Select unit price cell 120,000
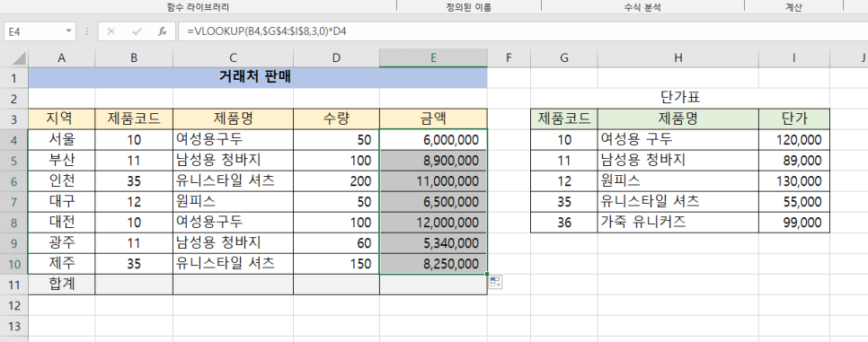This screenshot has height=342, width=868. coord(794,139)
